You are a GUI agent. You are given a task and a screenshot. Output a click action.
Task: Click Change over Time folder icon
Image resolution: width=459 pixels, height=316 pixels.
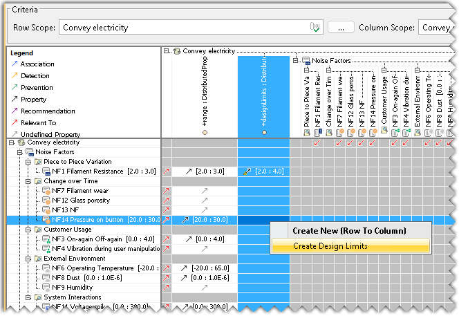click(38, 181)
